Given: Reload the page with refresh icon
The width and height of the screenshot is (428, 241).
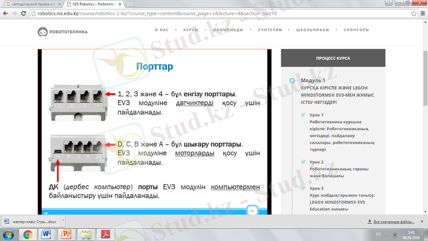Looking at the screenshot, I should click(x=24, y=13).
